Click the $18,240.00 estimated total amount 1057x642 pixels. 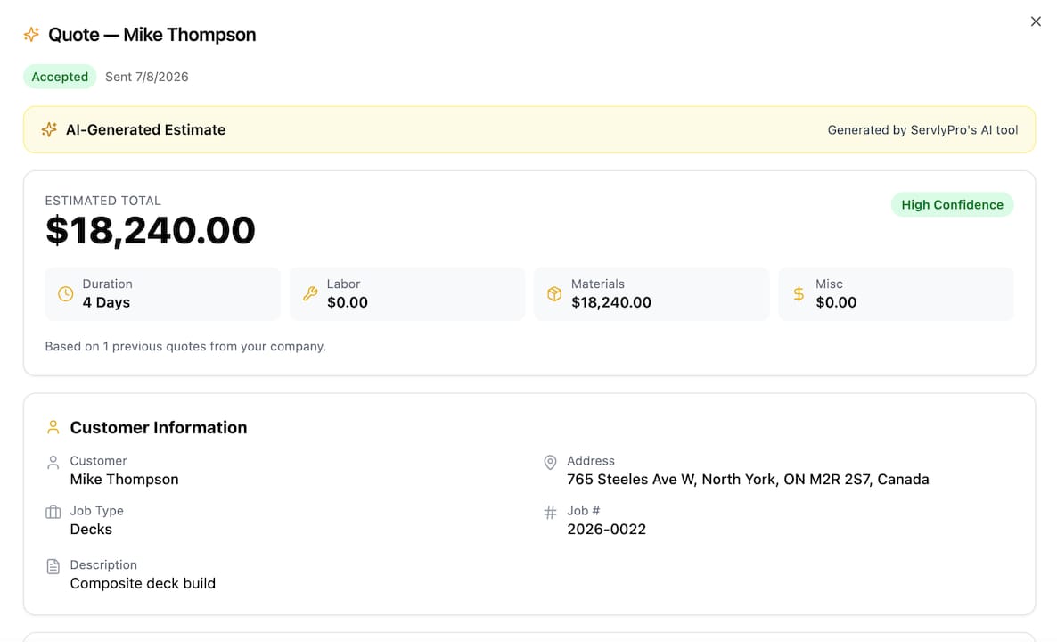(151, 231)
